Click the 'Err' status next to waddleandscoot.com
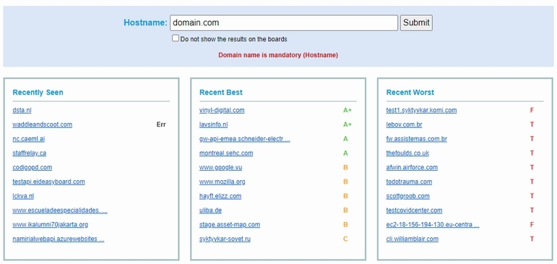Screen dimensions: 557x264 (x=161, y=124)
